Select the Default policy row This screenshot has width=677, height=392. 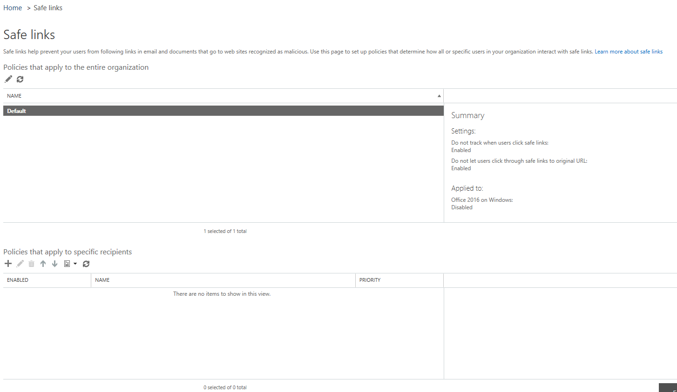[x=223, y=111]
